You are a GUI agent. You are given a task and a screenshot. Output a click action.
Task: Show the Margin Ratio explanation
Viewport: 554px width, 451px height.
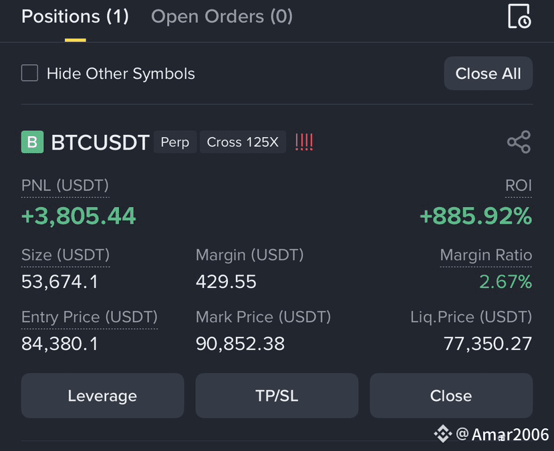pos(486,255)
